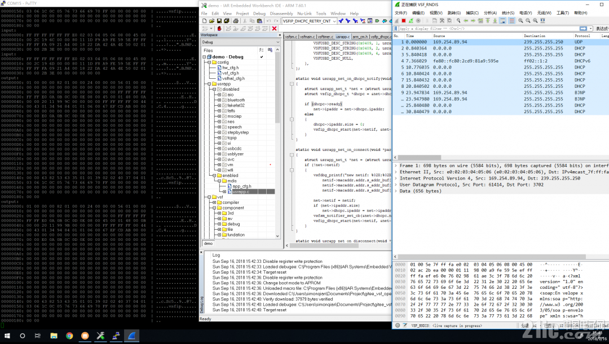Screen dimensions: 609x344
Task: Click New document icon in IAR toolbar
Action: [x=204, y=21]
